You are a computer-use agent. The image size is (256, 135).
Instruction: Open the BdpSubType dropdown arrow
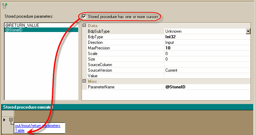[x=248, y=31]
